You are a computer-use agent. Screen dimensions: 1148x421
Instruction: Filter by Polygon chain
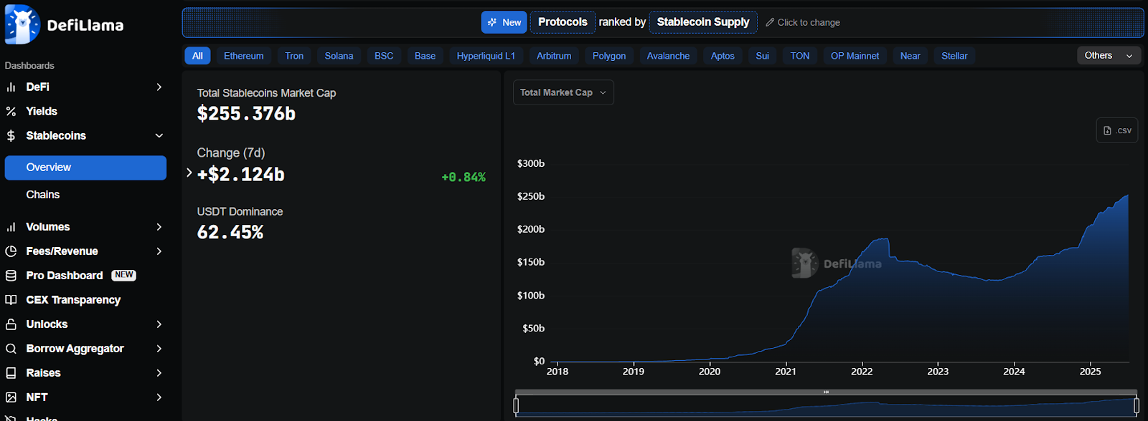tap(609, 56)
